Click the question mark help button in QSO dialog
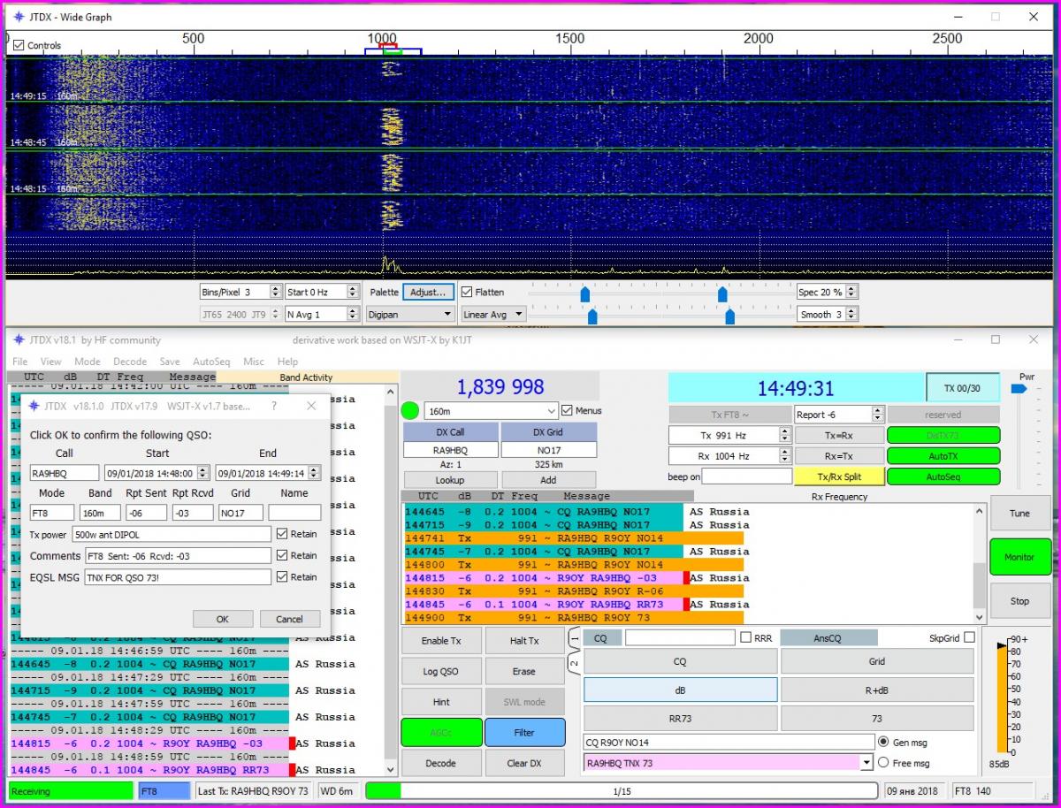1061x808 pixels. coord(272,406)
